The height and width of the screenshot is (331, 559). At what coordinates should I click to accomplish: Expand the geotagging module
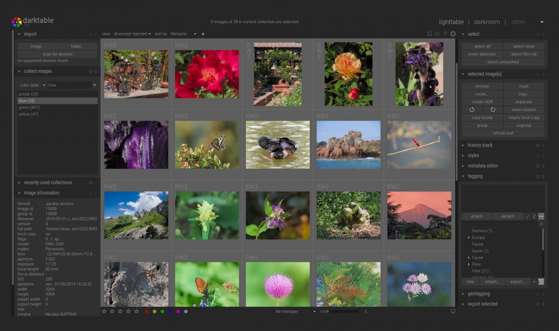coord(478,294)
